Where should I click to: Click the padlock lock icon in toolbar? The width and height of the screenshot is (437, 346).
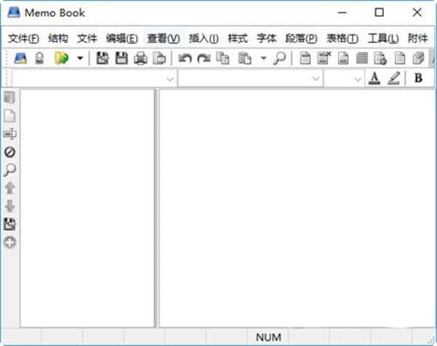39,58
